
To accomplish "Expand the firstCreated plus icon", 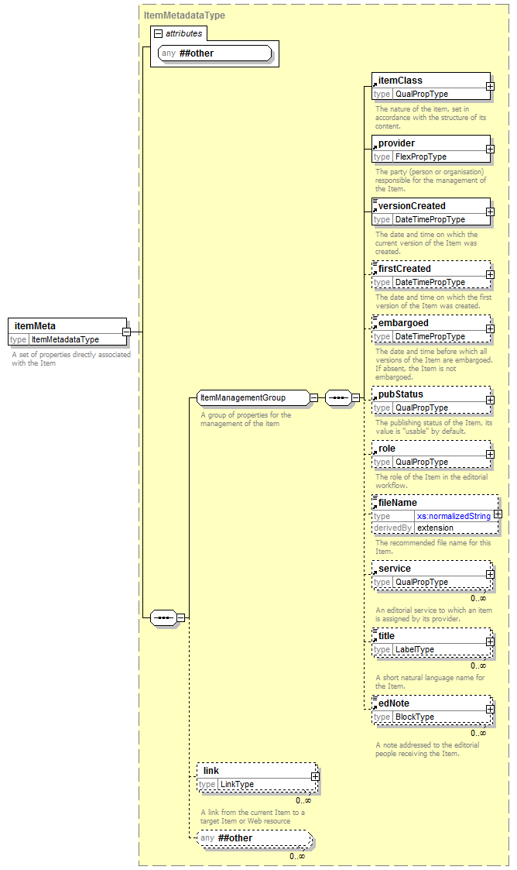I will coord(490,274).
